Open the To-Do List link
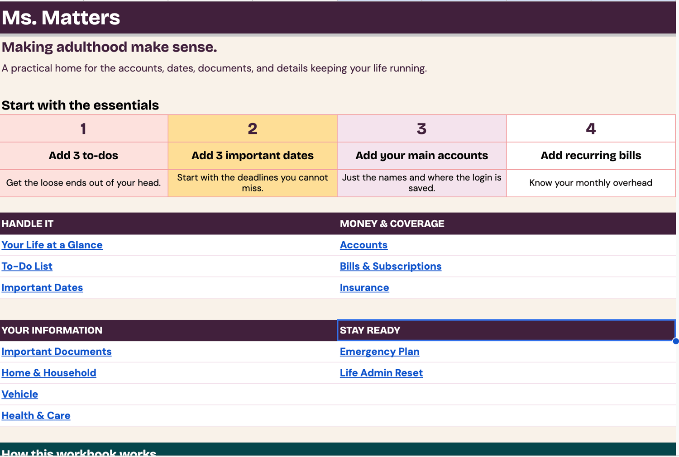The image size is (679, 457). click(27, 266)
